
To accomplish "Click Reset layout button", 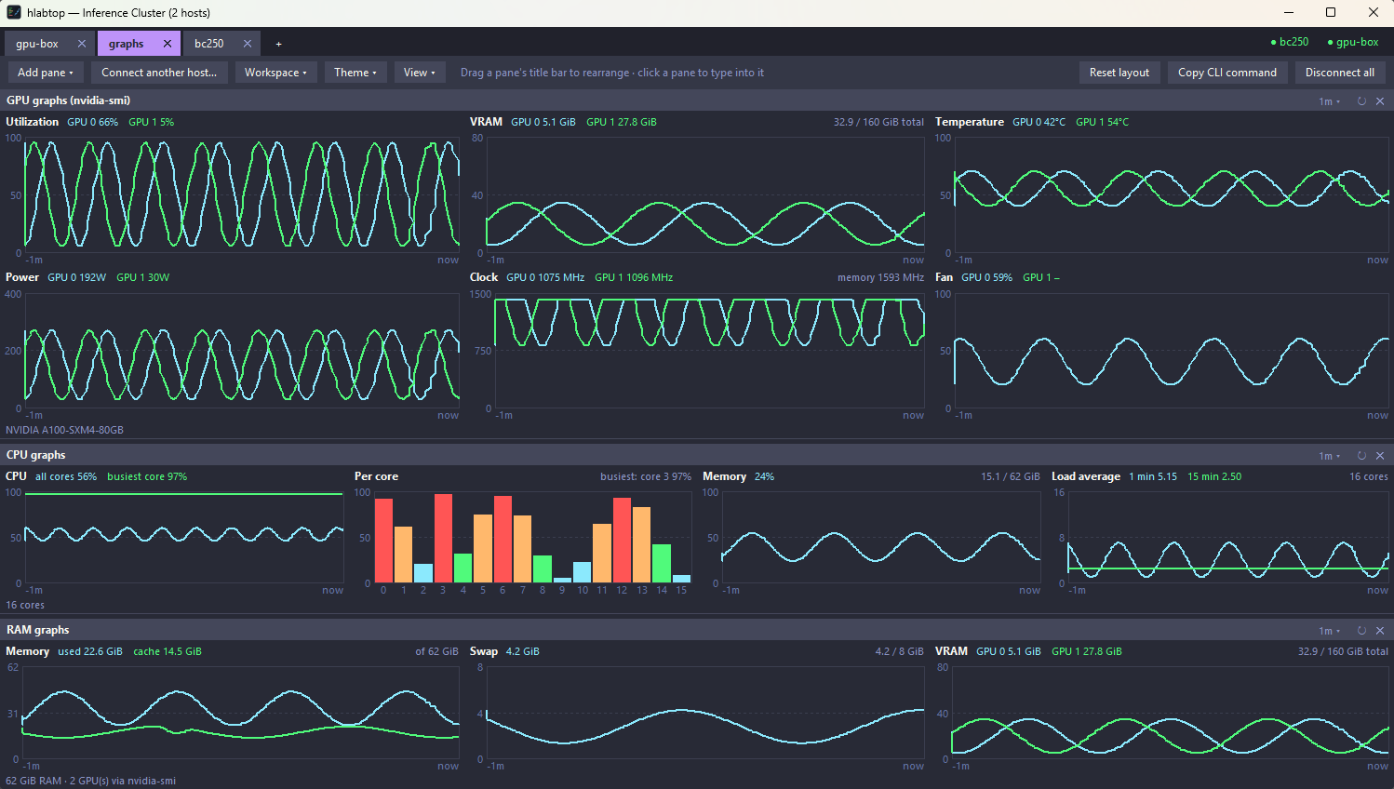I will [x=1119, y=73].
